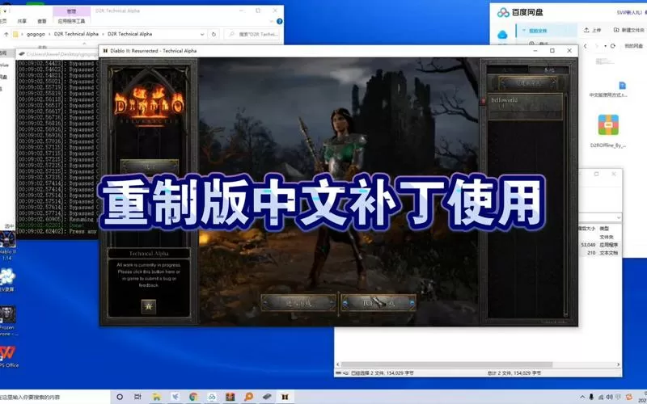Show hidden system tray icons

(582, 397)
